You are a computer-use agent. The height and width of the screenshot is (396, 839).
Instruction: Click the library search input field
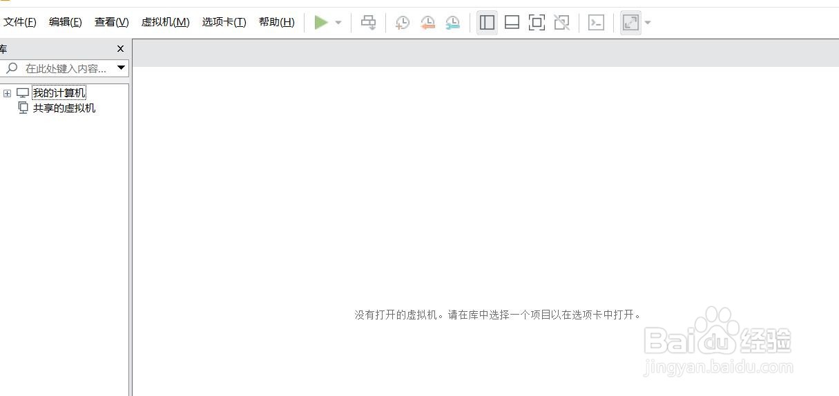point(64,68)
